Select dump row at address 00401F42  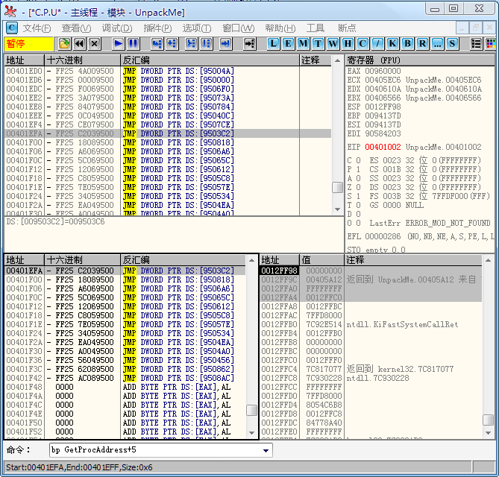(125, 378)
